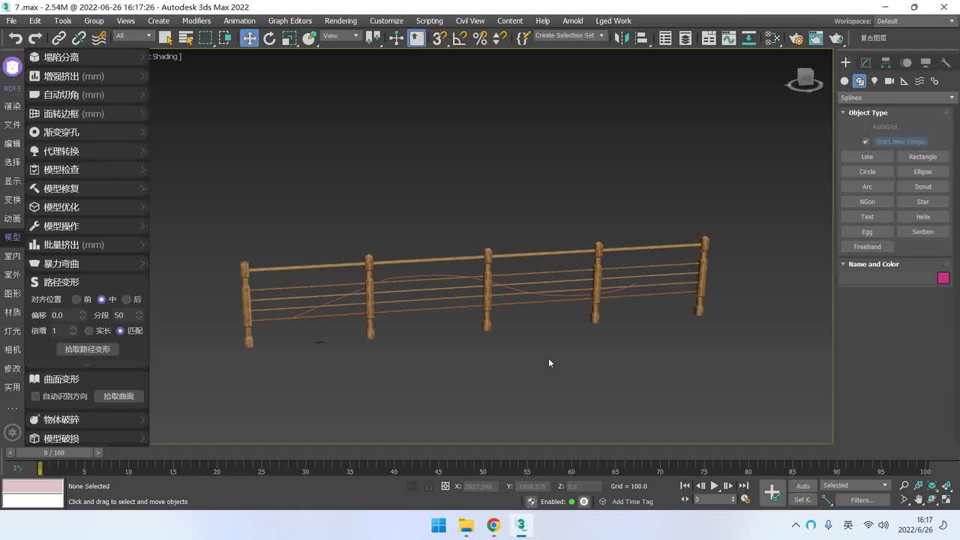Click the 拾取路径变形 button
Screen dimensions: 960x540
coord(88,349)
